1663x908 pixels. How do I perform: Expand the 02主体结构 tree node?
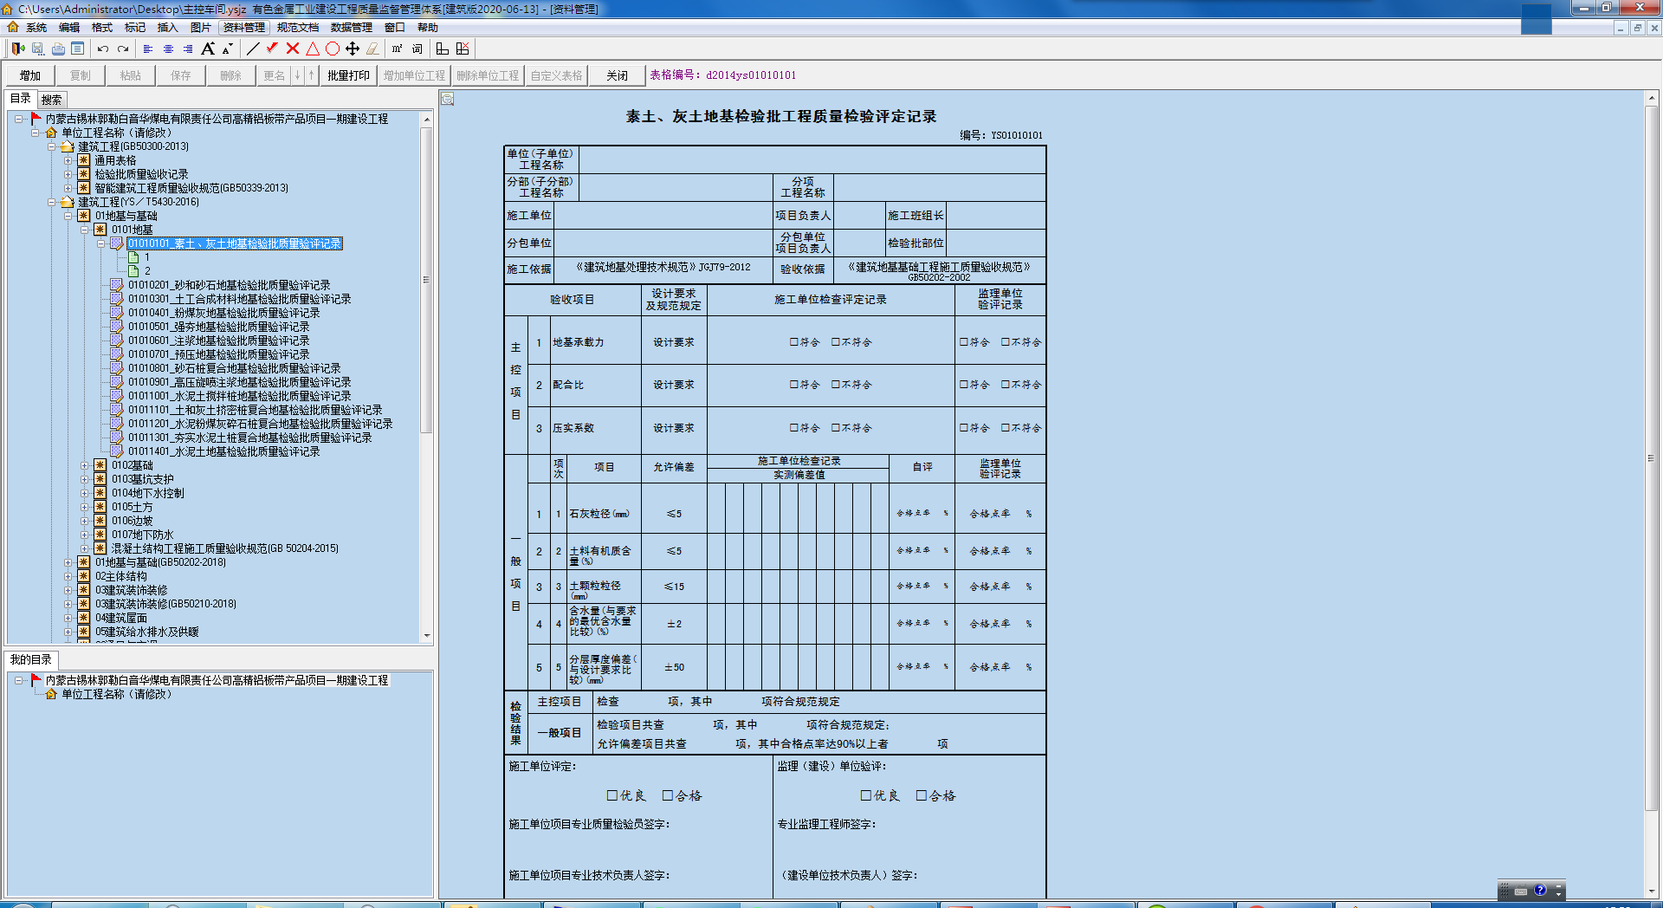point(68,576)
